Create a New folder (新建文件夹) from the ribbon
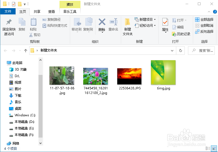The height and width of the screenshot is (152, 218). click(x=127, y=27)
